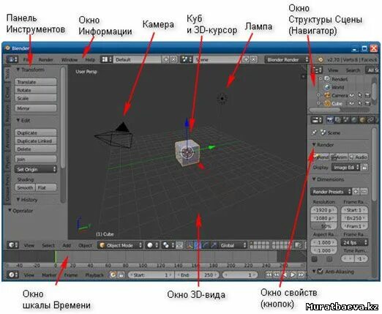This screenshot has width=382, height=314.
Task: Open the Render properties tab icon
Action: coord(330,120)
